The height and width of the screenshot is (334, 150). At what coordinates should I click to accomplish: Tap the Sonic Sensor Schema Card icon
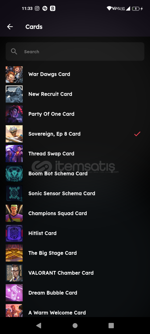(x=14, y=193)
